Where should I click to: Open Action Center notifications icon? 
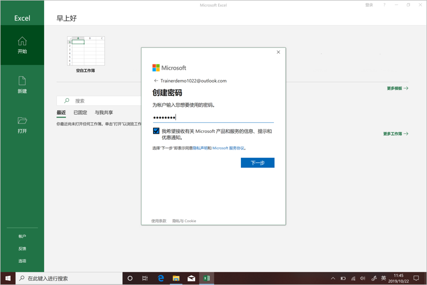point(416,278)
